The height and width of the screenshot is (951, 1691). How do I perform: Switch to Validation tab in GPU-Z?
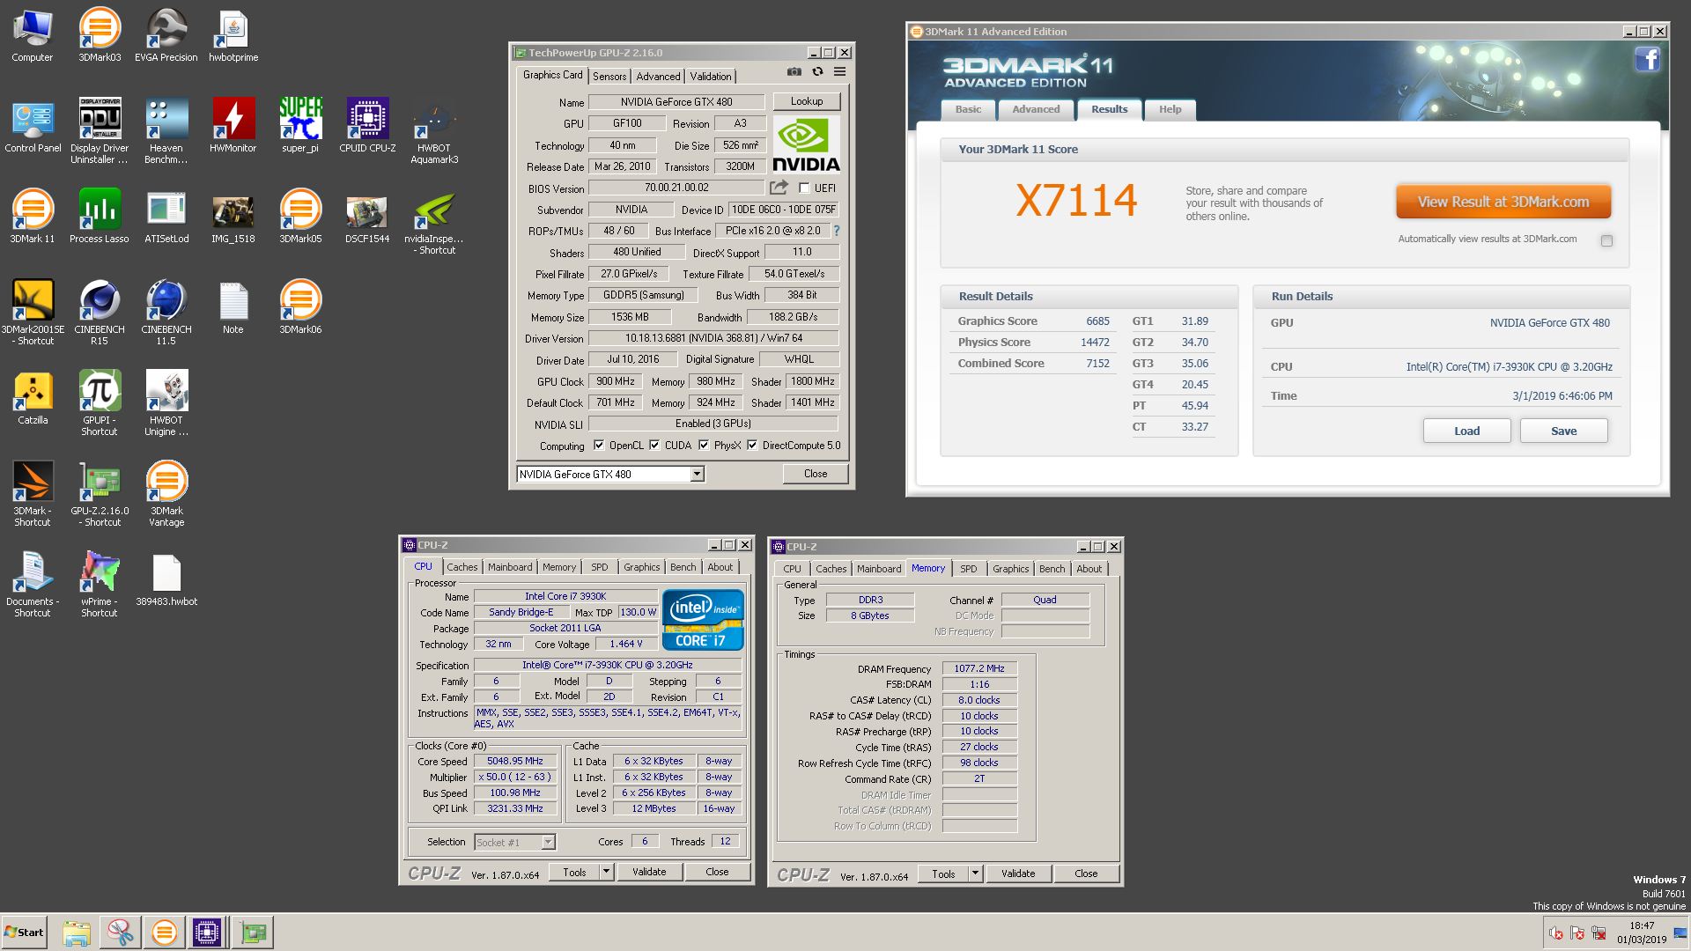click(x=710, y=77)
